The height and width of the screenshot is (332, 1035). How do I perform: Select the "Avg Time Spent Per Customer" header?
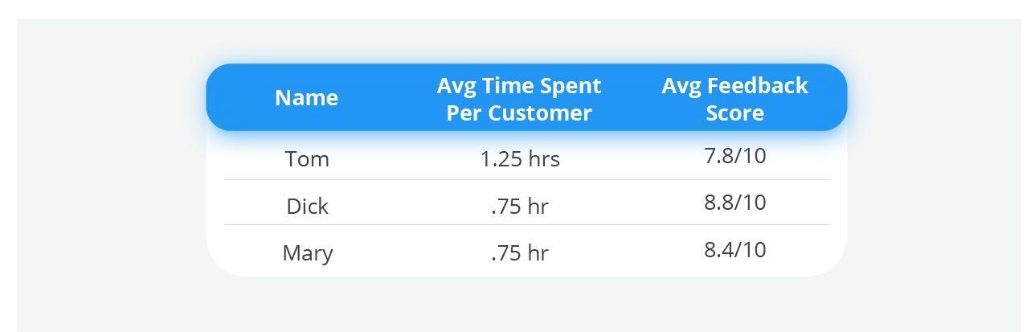(519, 99)
